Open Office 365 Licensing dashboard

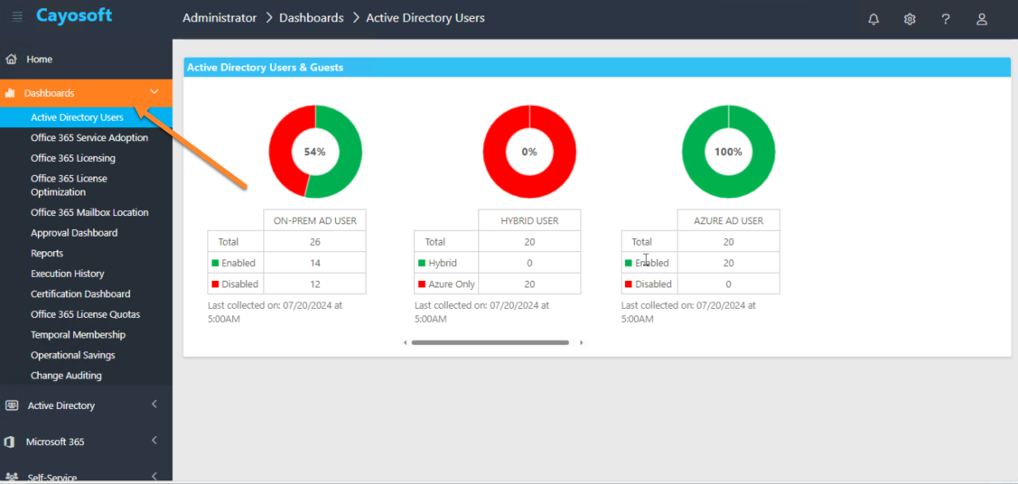72,158
